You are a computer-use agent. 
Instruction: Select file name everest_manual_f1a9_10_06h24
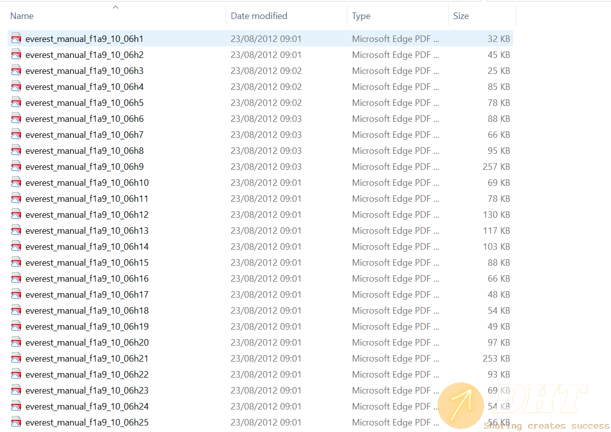pos(87,407)
